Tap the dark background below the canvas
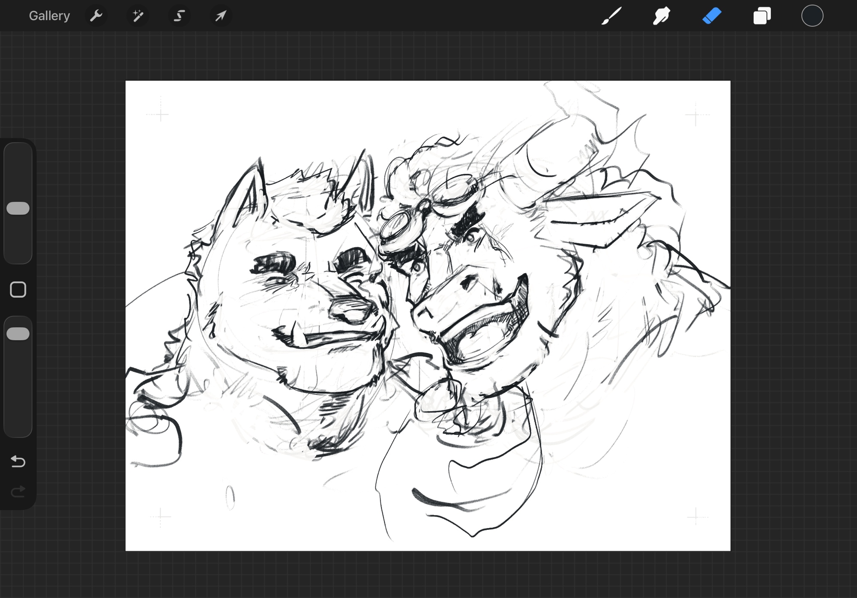The image size is (857, 598). tap(428, 575)
